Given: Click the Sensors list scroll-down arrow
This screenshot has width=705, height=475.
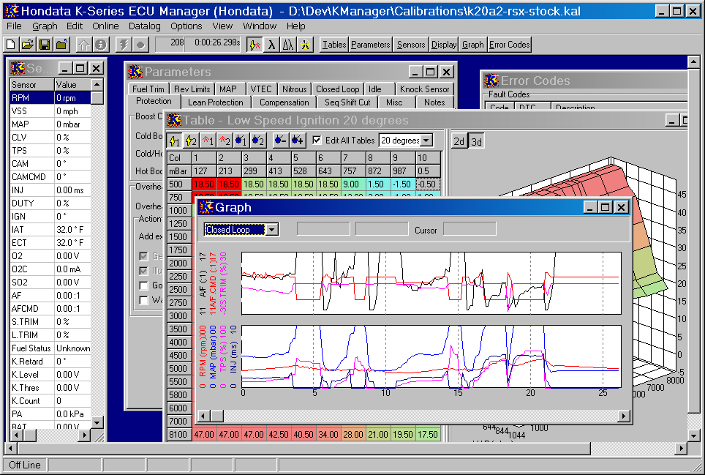Looking at the screenshot, I should [97, 422].
